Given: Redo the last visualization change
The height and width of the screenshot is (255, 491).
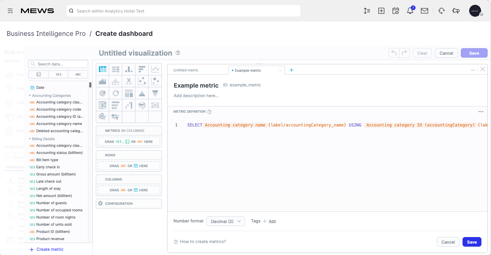Looking at the screenshot, I should pos(404,53).
